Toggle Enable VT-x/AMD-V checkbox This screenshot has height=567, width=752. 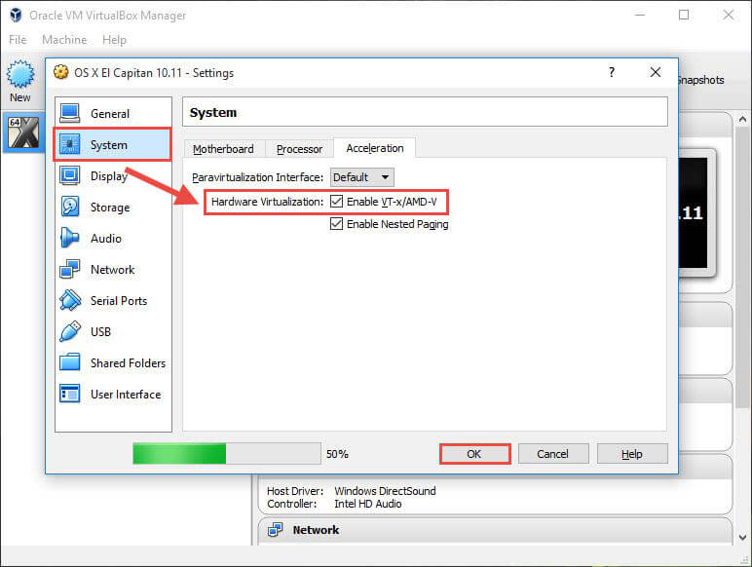[336, 202]
